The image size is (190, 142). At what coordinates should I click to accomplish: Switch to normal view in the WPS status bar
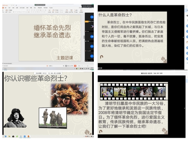(66, 66)
